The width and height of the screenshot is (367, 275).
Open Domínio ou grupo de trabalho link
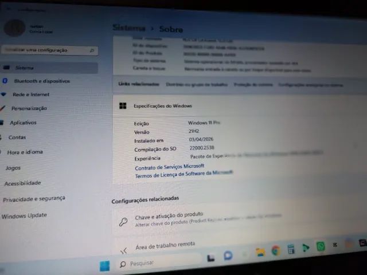(x=197, y=84)
